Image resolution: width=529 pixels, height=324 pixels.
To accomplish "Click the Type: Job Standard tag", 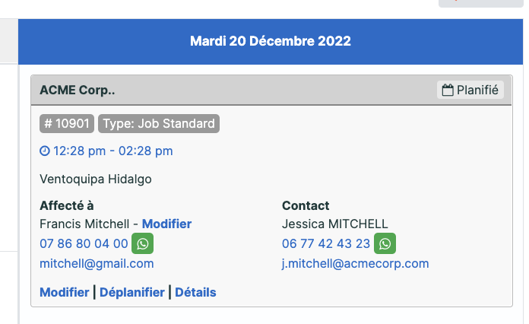I will [x=159, y=123].
